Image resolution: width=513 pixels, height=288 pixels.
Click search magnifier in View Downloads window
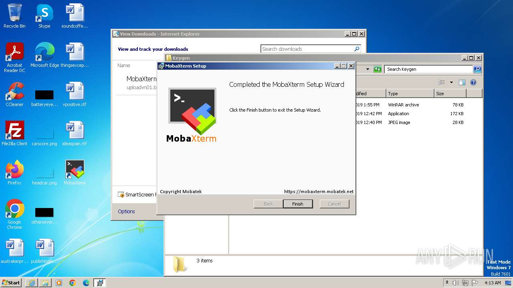click(x=357, y=49)
